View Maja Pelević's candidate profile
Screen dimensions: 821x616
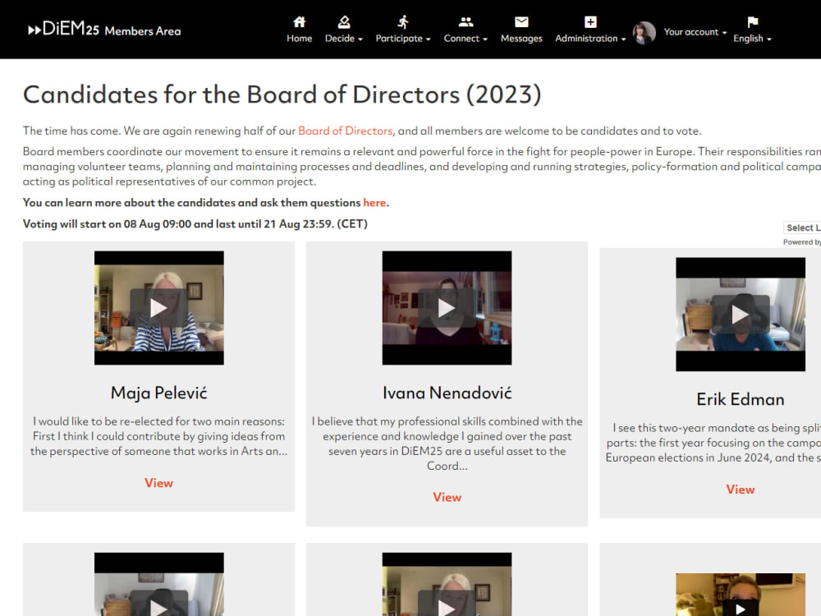158,483
